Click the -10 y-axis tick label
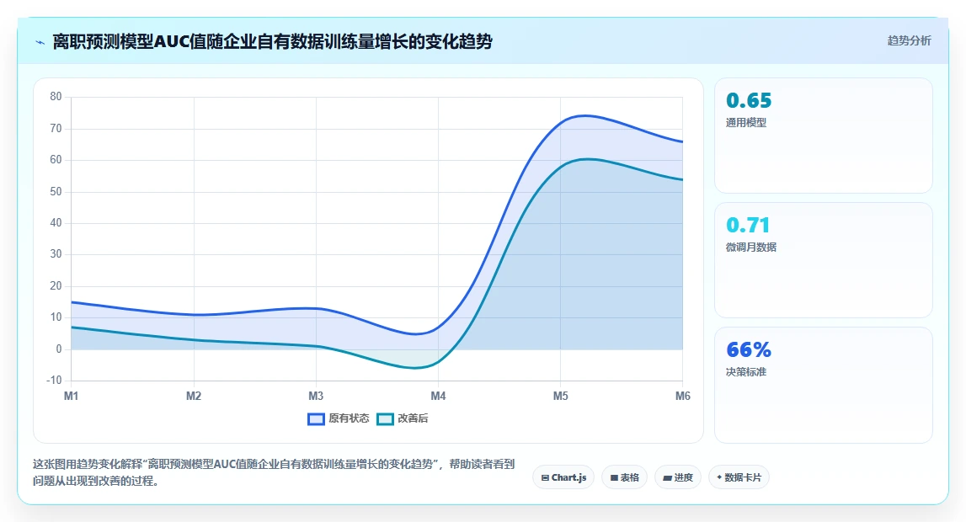 click(54, 381)
